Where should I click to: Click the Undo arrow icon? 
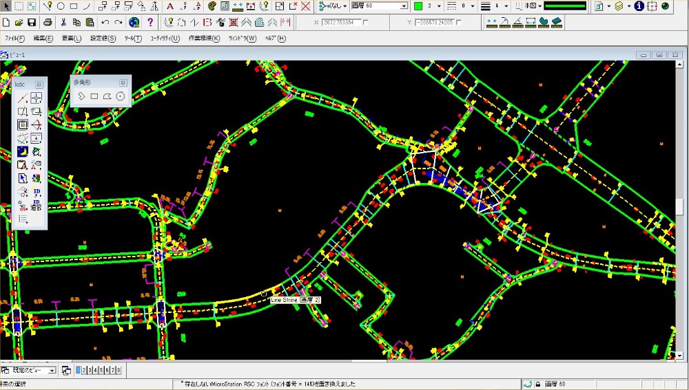[x=105, y=22]
